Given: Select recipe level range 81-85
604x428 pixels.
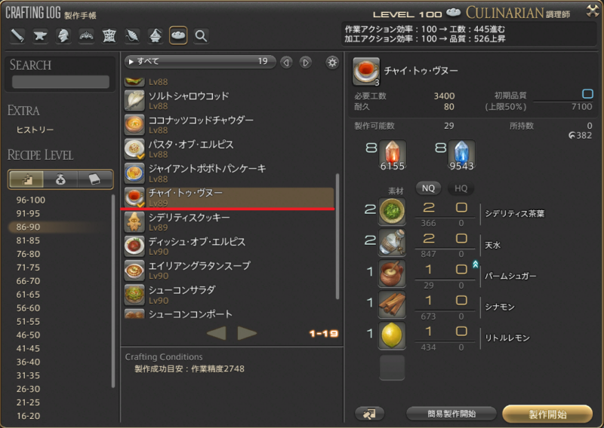Looking at the screenshot, I should 28,240.
